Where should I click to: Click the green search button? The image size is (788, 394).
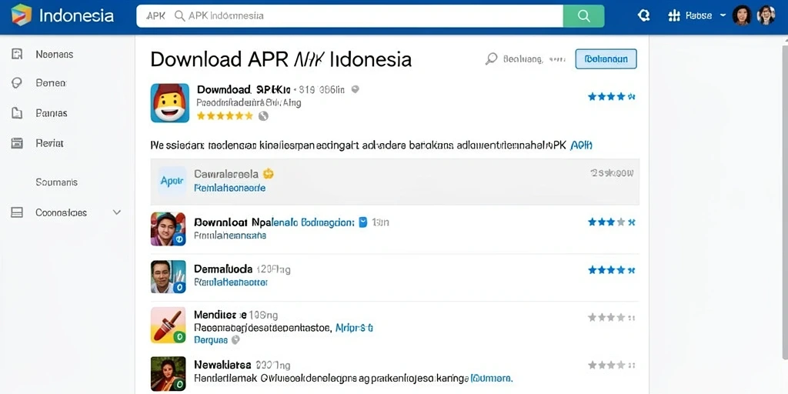pyautogui.click(x=583, y=16)
